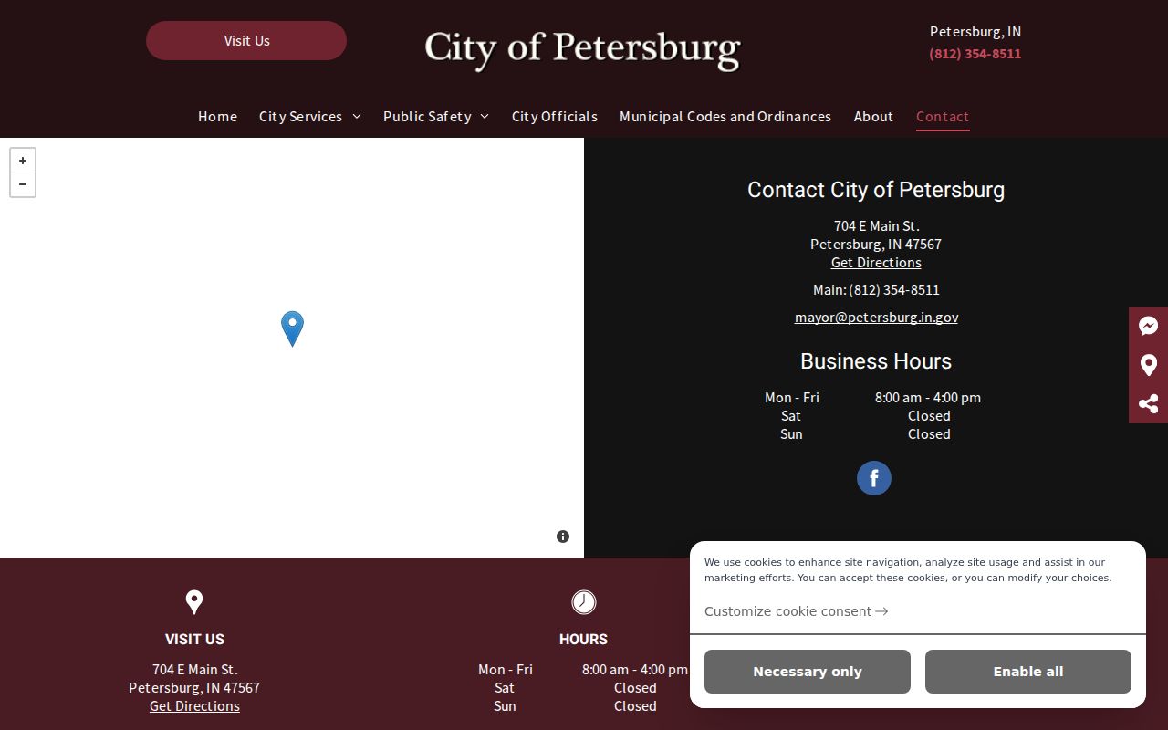Open the City Officials page
Image resolution: width=1168 pixels, height=730 pixels.
[555, 117]
